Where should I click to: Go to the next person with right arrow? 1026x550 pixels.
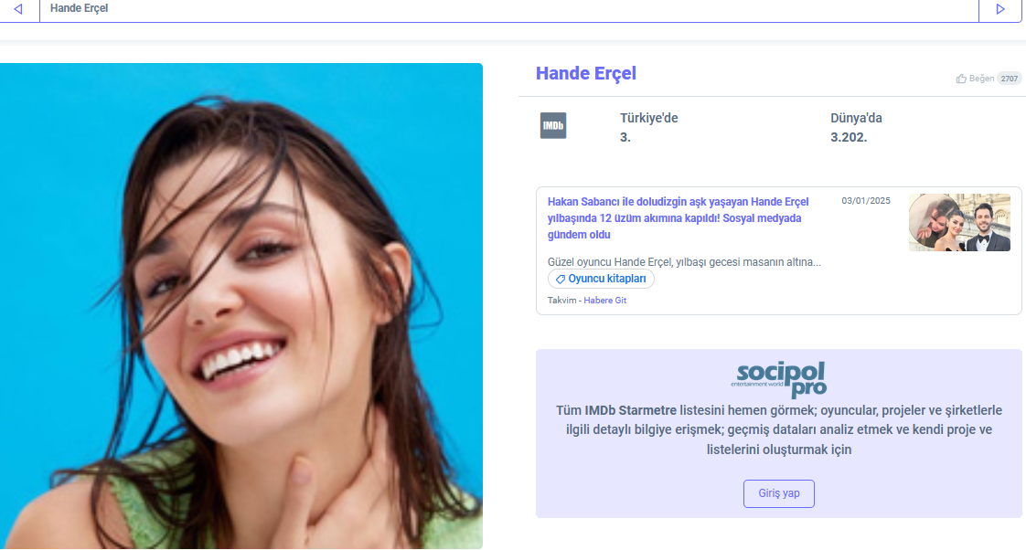(x=1000, y=9)
